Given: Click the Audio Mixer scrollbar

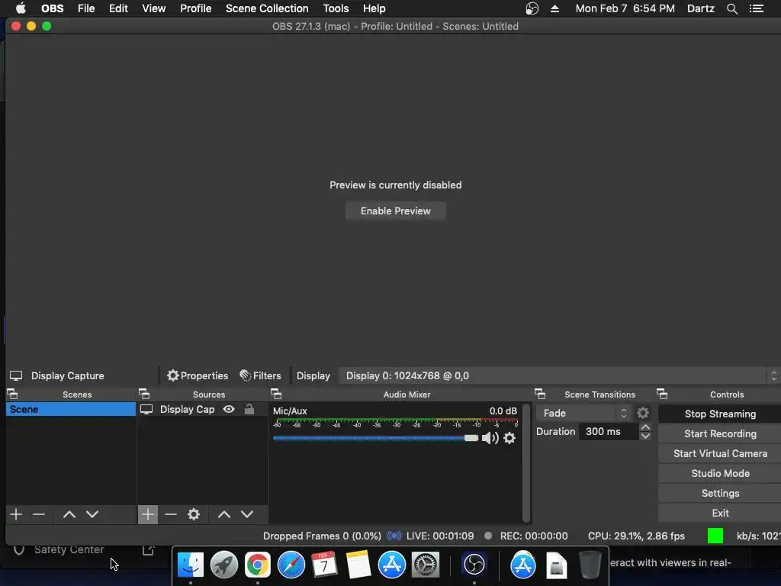Looking at the screenshot, I should pyautogui.click(x=526, y=463).
